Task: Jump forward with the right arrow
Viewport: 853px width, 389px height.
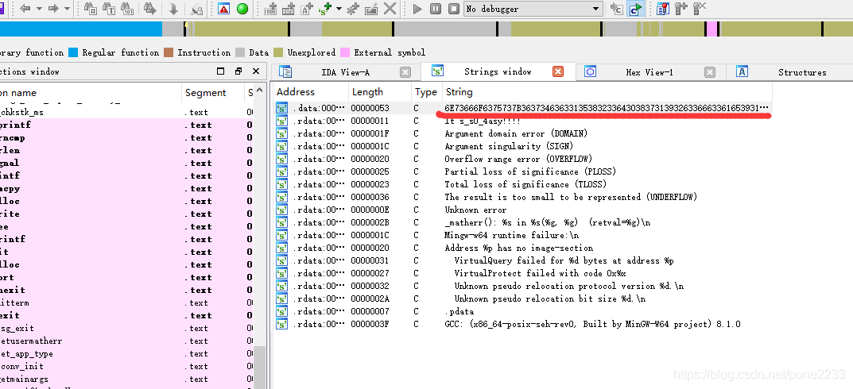Action: [x=53, y=9]
